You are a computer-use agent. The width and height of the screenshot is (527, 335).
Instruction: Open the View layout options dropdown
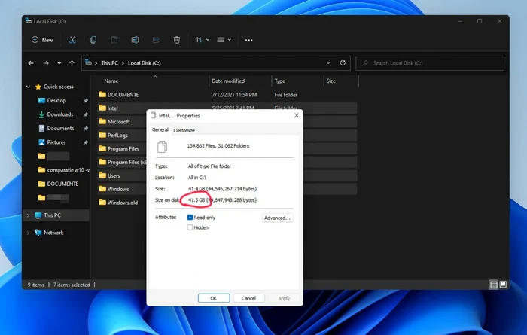pyautogui.click(x=224, y=40)
